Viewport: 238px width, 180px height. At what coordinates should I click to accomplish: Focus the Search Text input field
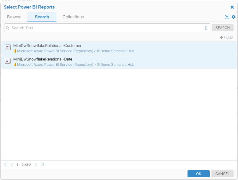pos(106,28)
